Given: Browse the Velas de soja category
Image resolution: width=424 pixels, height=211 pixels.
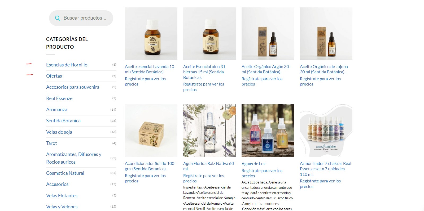Looking at the screenshot, I should pos(59,132).
